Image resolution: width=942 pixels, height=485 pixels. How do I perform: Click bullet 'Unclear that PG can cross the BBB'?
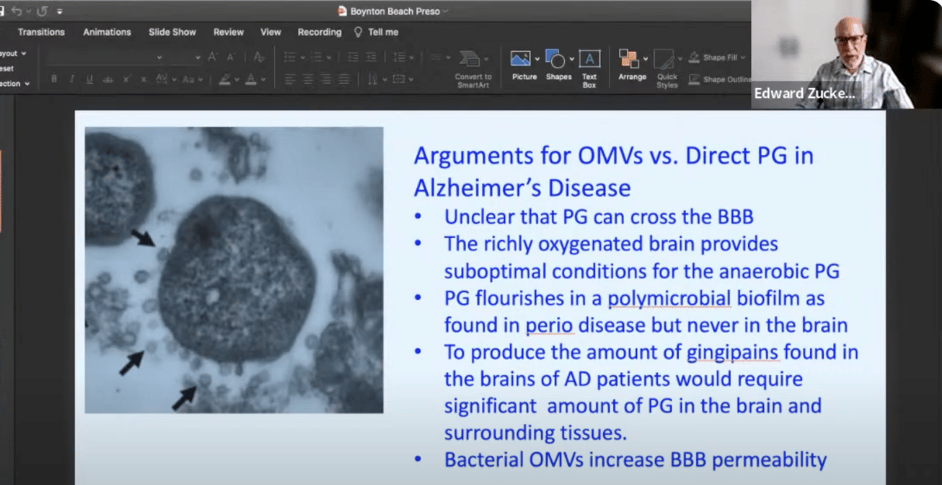599,216
